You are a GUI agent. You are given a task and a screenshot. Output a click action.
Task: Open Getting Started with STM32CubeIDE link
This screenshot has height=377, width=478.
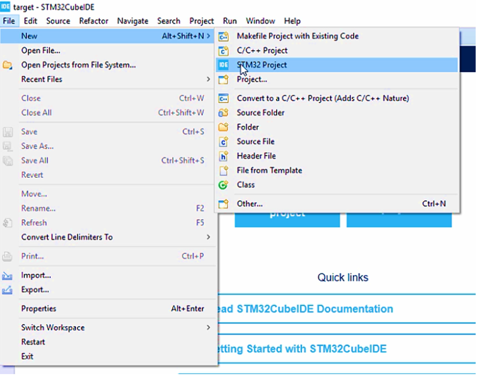click(303, 349)
